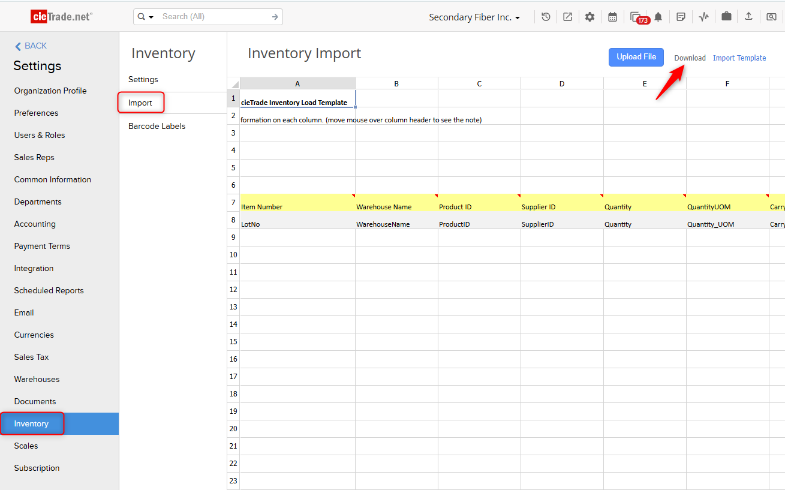The width and height of the screenshot is (785, 490).
Task: Open Scheduled Reports settings
Action: click(x=49, y=290)
